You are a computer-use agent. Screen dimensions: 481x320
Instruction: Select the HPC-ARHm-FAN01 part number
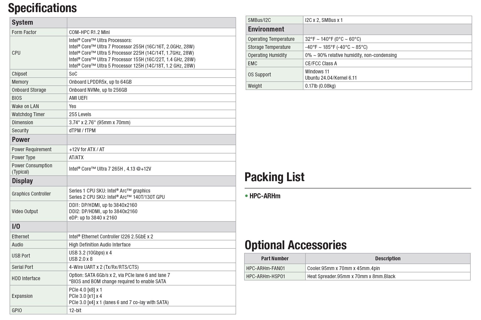[265, 268]
